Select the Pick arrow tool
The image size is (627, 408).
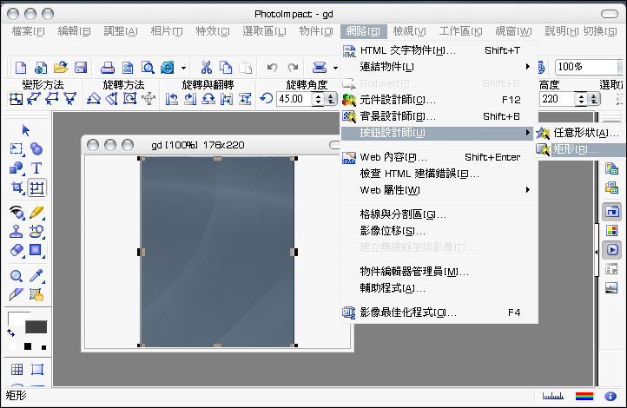[25, 130]
